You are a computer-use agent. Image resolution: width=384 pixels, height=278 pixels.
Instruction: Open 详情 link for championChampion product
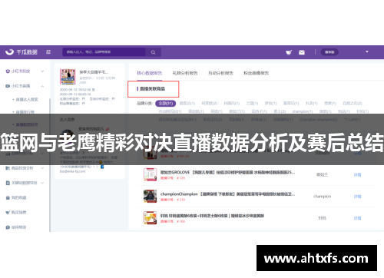357,197
